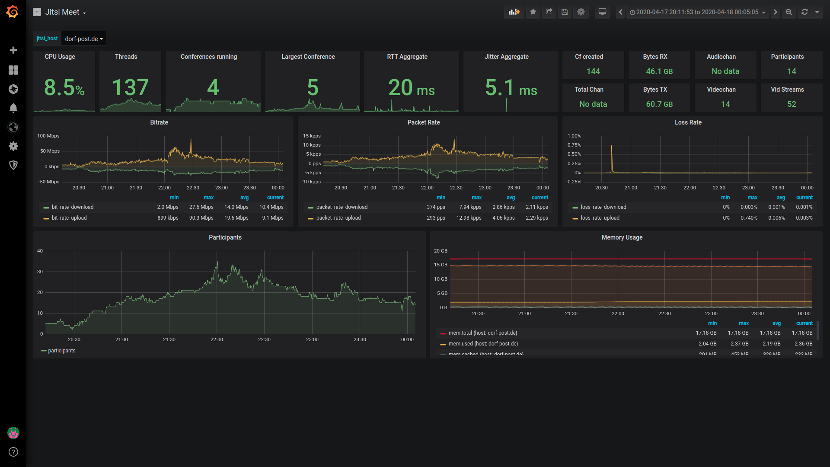
Task: Open the Memory Usage panel title menu
Action: pos(622,237)
